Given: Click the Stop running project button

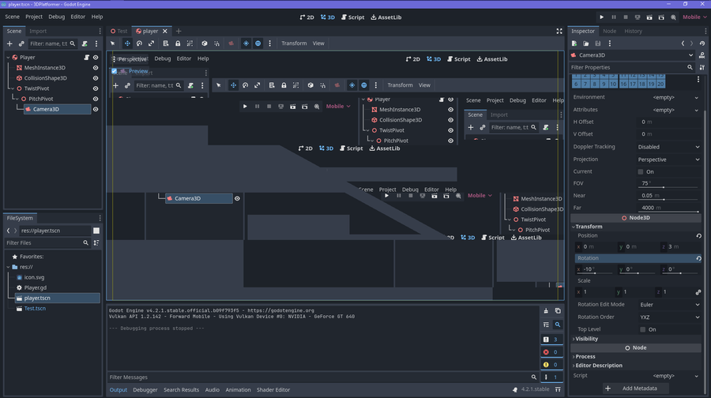Looking at the screenshot, I should tap(626, 17).
